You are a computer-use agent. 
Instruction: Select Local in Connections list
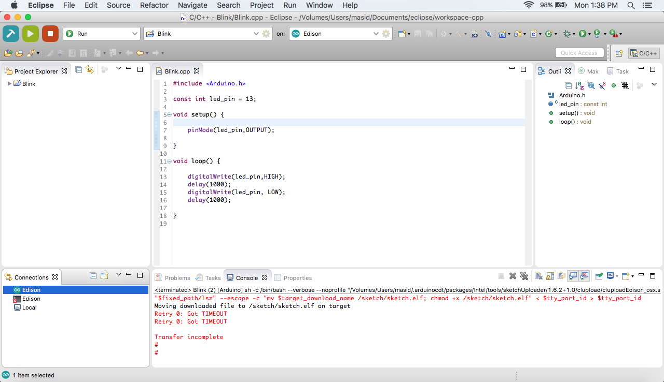29,307
